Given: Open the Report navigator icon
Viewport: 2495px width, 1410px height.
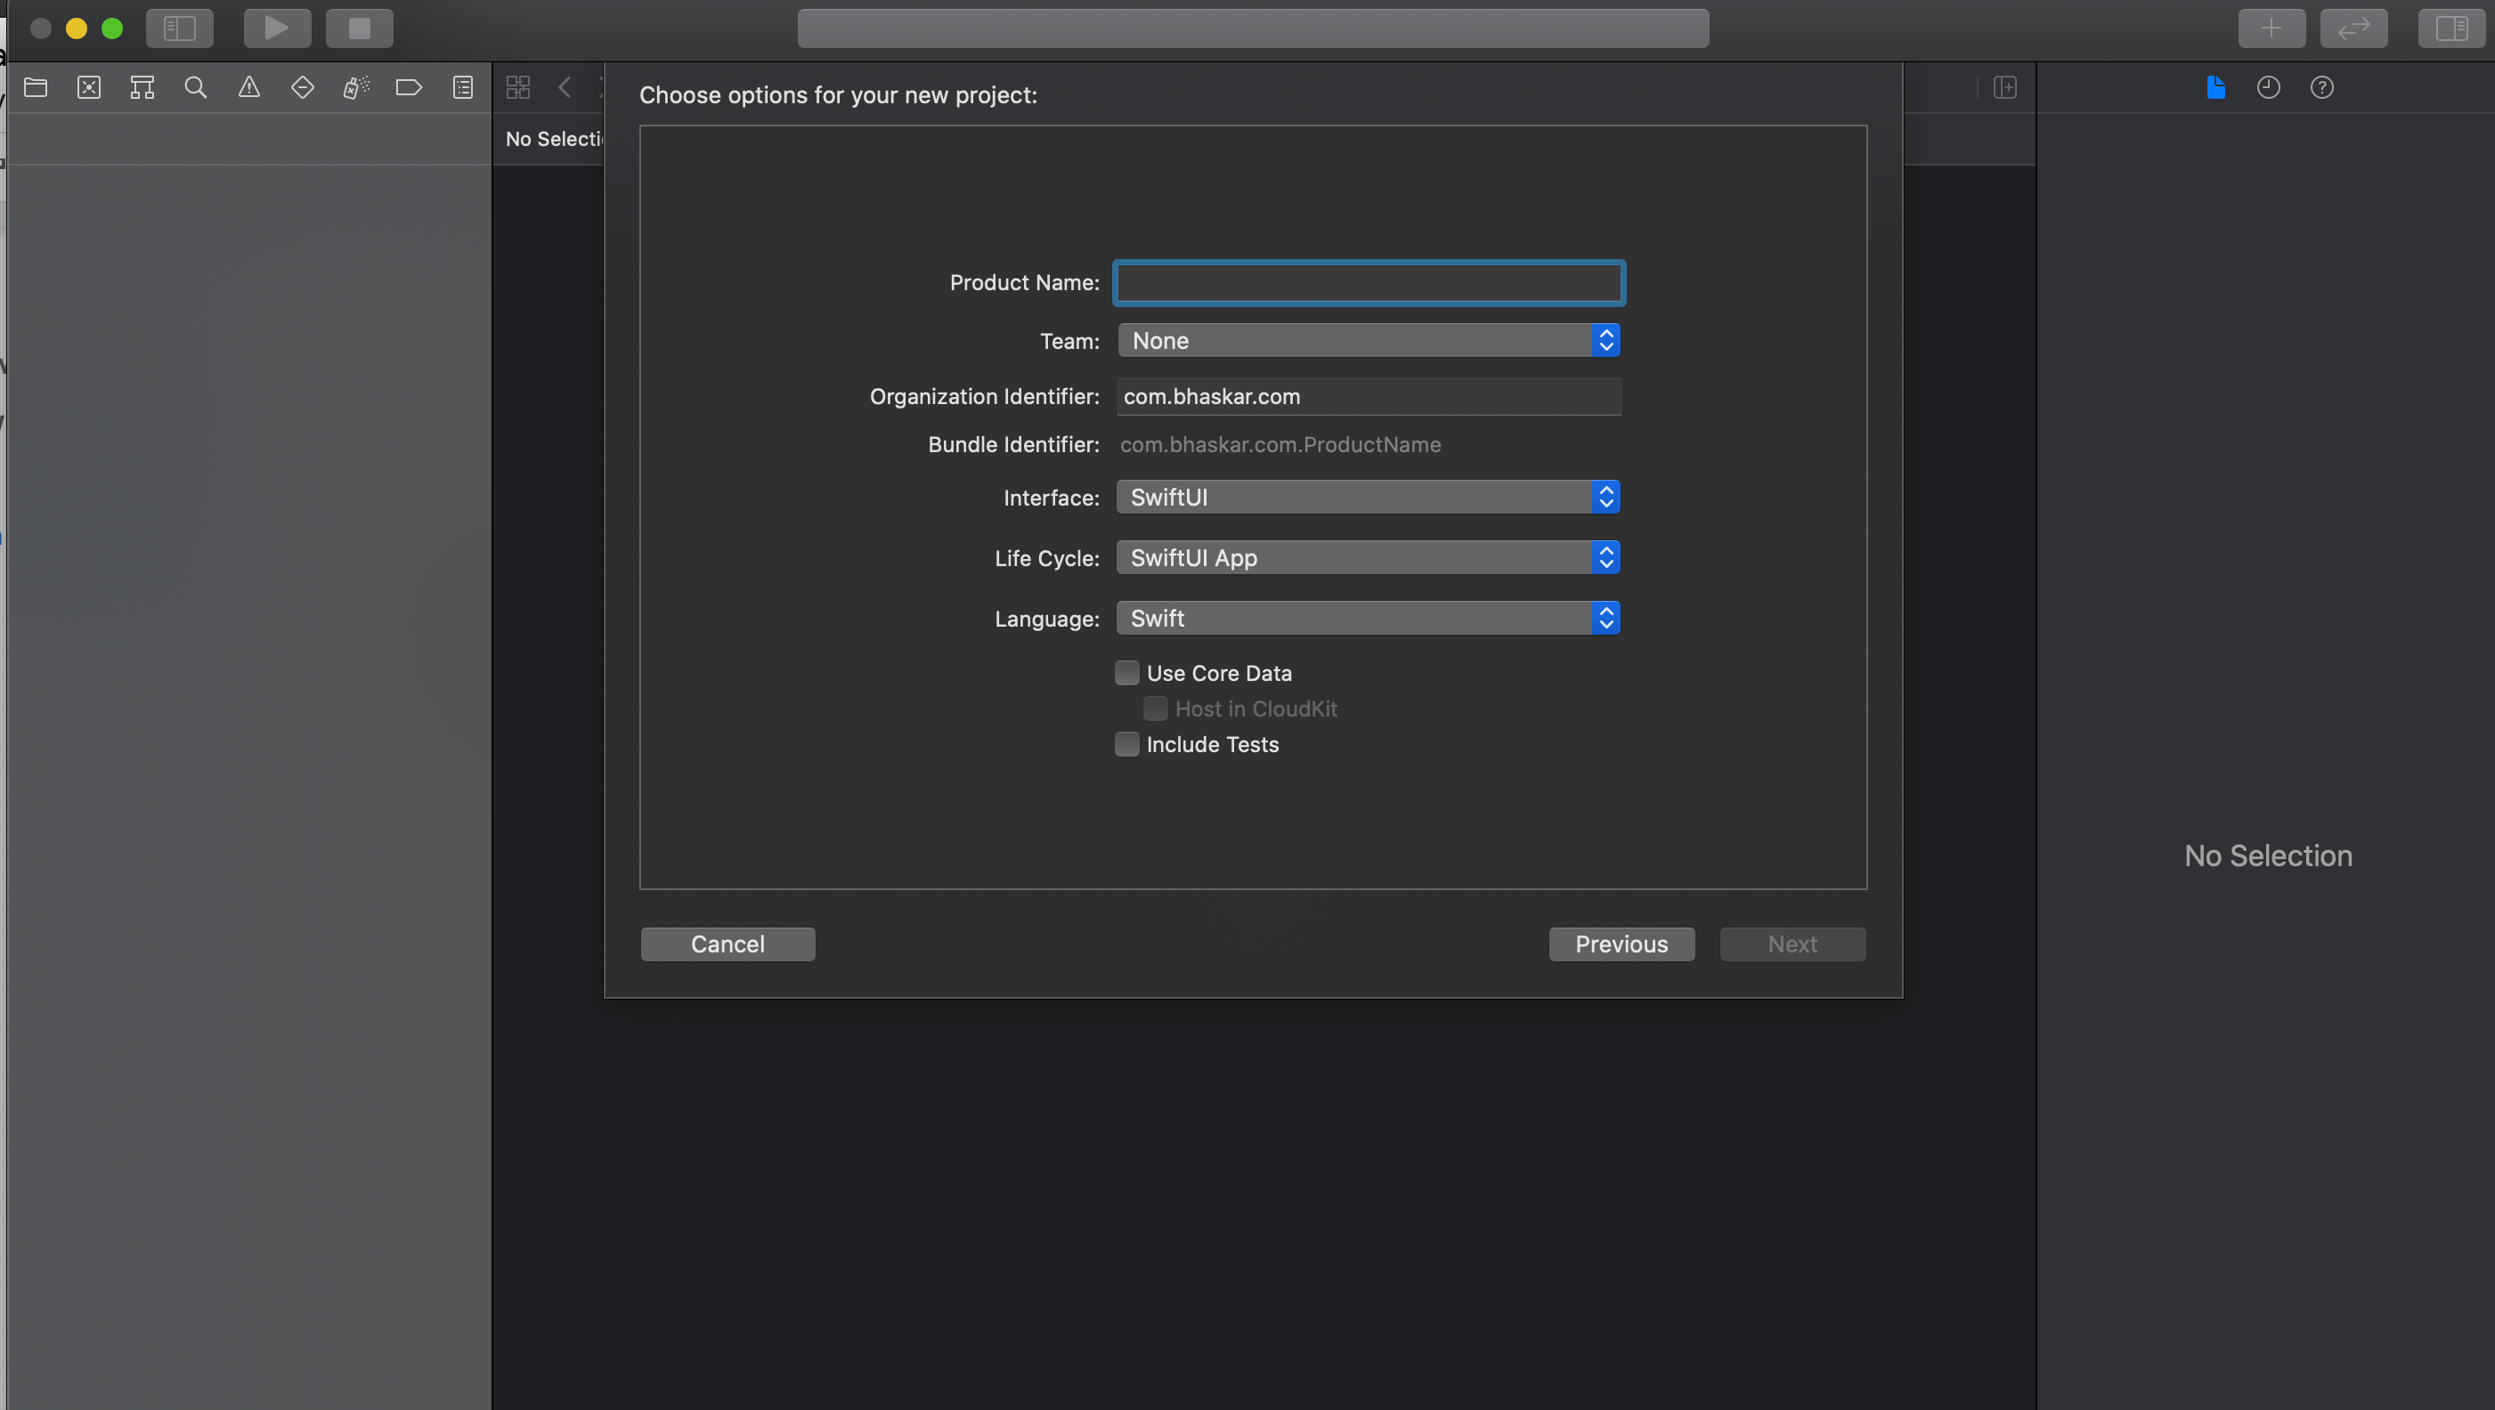Looking at the screenshot, I should pyautogui.click(x=463, y=87).
